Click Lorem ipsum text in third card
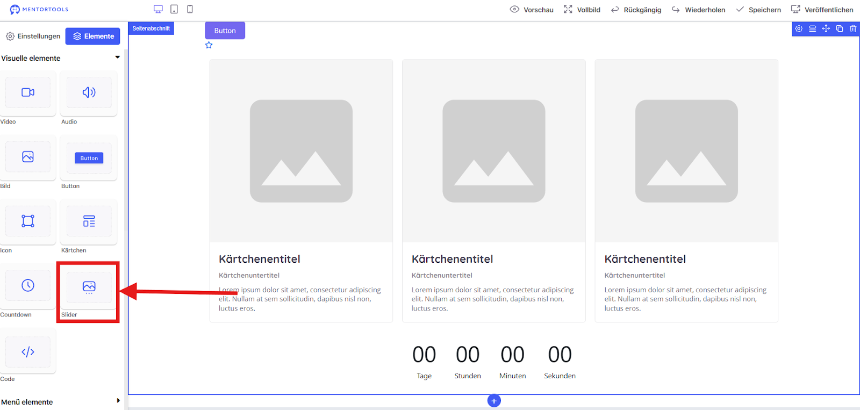 tap(685, 299)
